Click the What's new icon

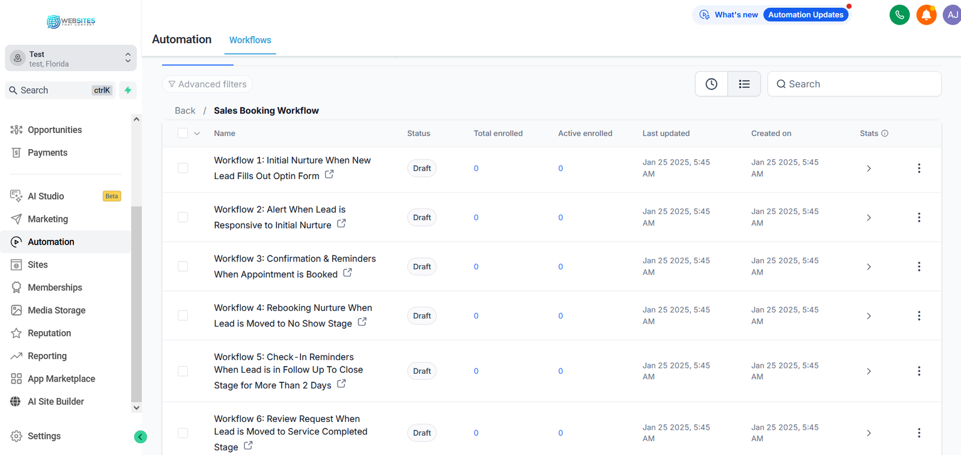click(705, 15)
